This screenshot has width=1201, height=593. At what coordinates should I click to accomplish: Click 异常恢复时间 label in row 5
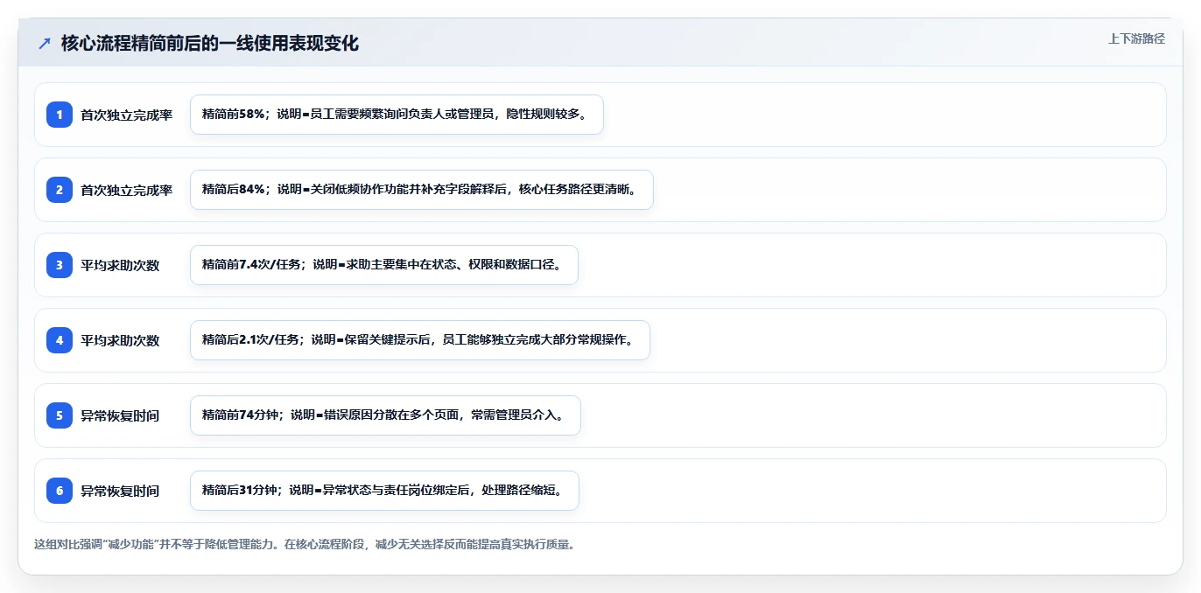pyautogui.click(x=120, y=415)
